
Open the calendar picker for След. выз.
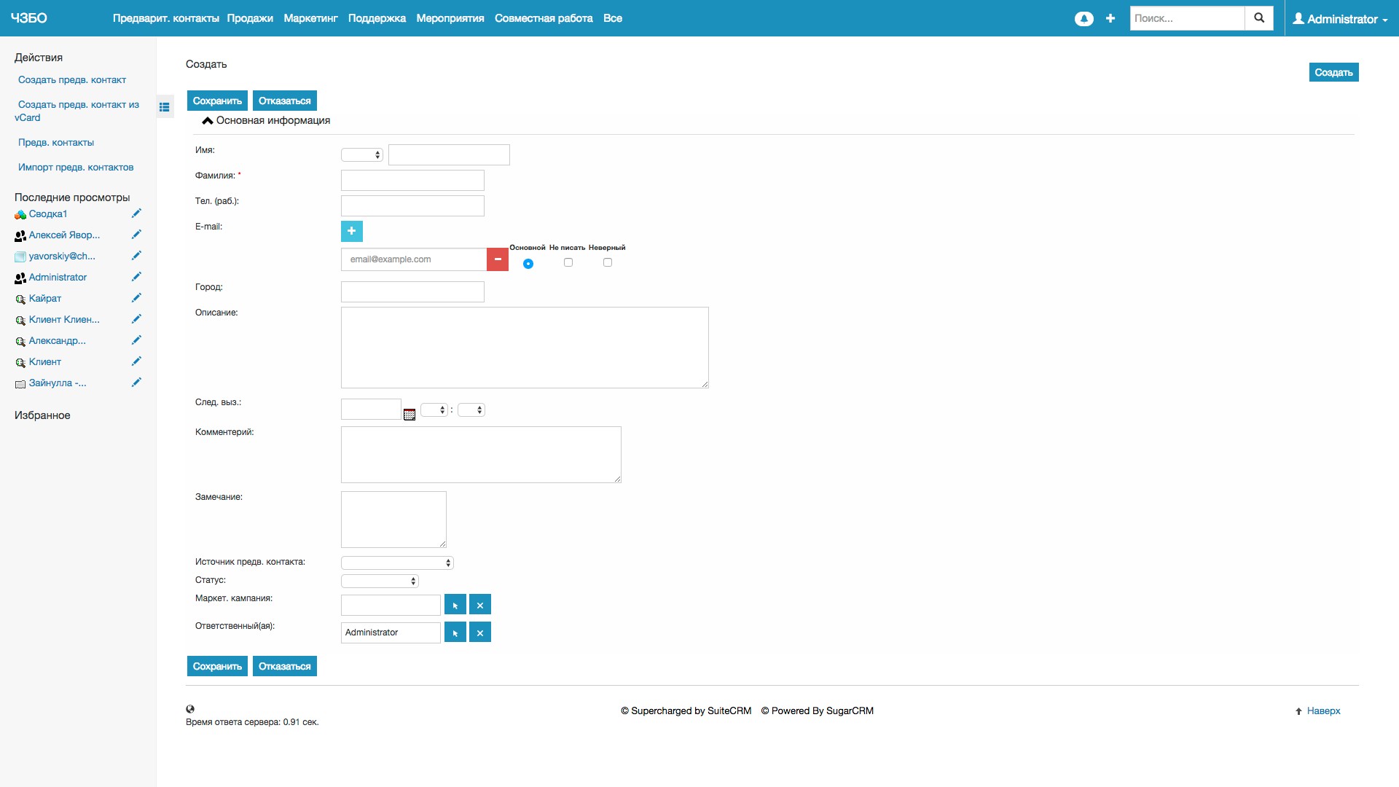pyautogui.click(x=409, y=414)
